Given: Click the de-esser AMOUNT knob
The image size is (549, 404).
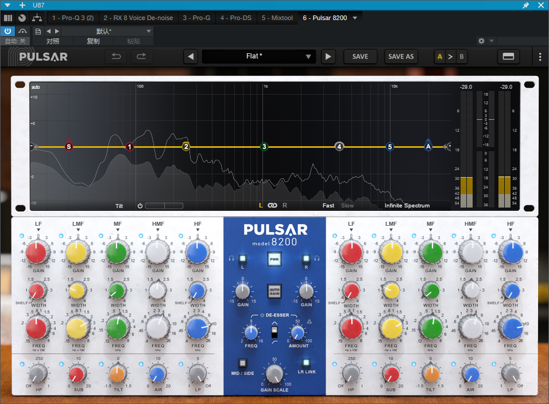Looking at the screenshot, I should 297,332.
